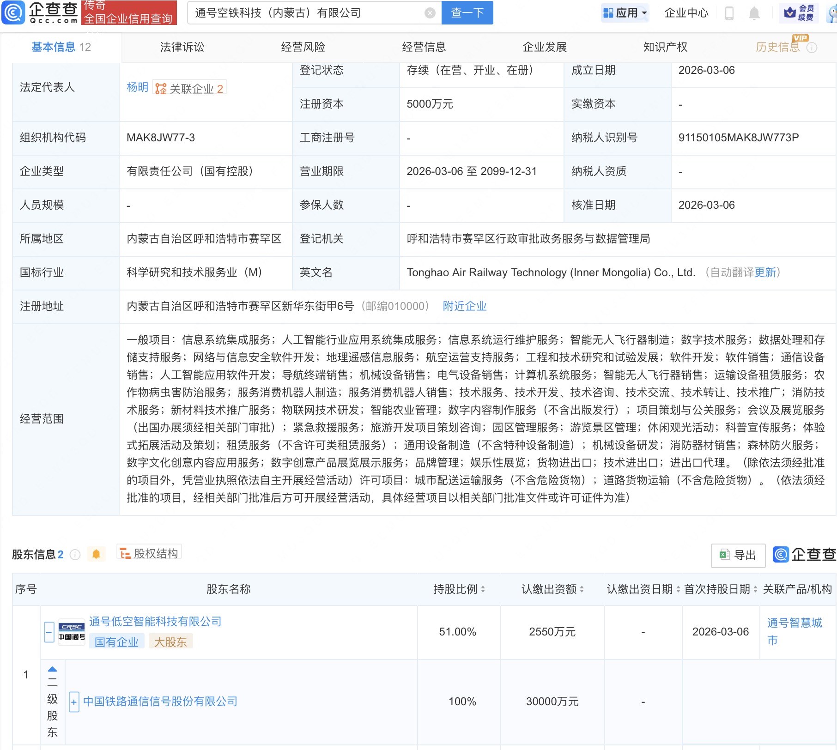Click inside the company search field
This screenshot has height=750, width=837.
300,12
